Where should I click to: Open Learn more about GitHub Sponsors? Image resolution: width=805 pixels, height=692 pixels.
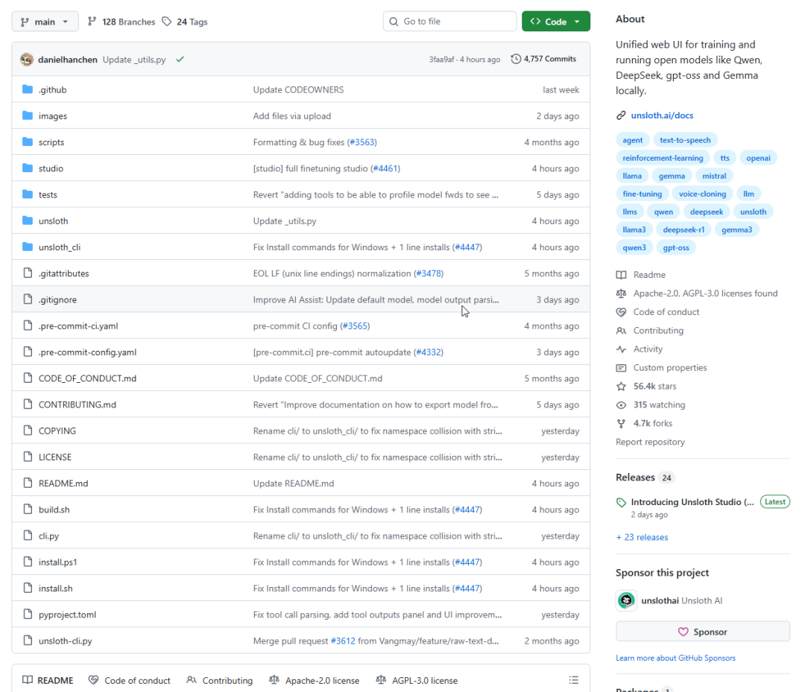pos(675,658)
